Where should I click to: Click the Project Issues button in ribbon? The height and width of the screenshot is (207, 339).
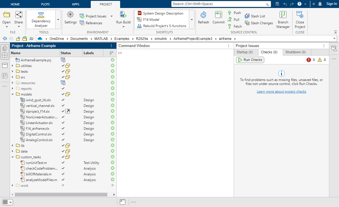[93, 16]
